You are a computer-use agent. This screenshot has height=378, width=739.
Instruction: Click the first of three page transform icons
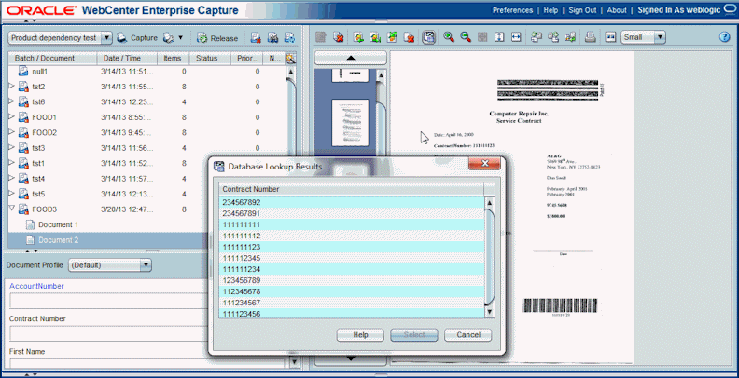coord(537,37)
